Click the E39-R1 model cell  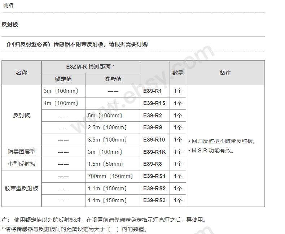pyautogui.click(x=155, y=91)
